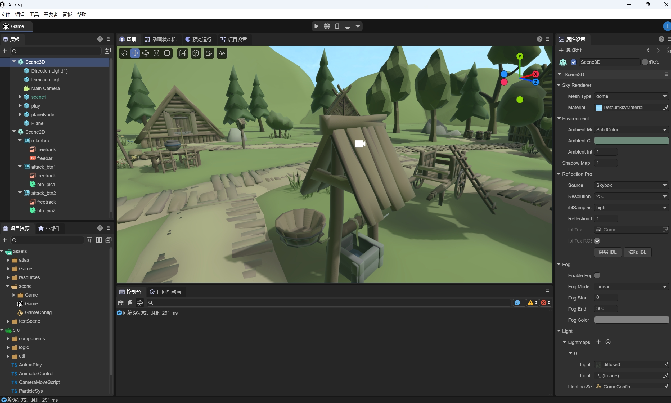This screenshot has height=403, width=671.
Task: Click the browser preview globe icon
Action: point(327,26)
